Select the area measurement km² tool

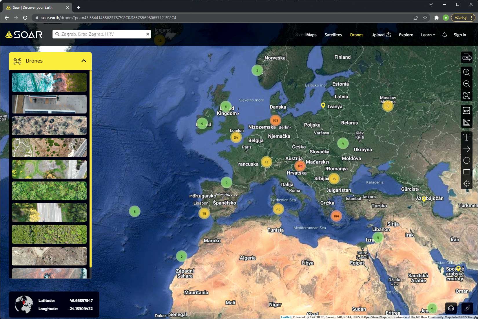pyautogui.click(x=466, y=111)
